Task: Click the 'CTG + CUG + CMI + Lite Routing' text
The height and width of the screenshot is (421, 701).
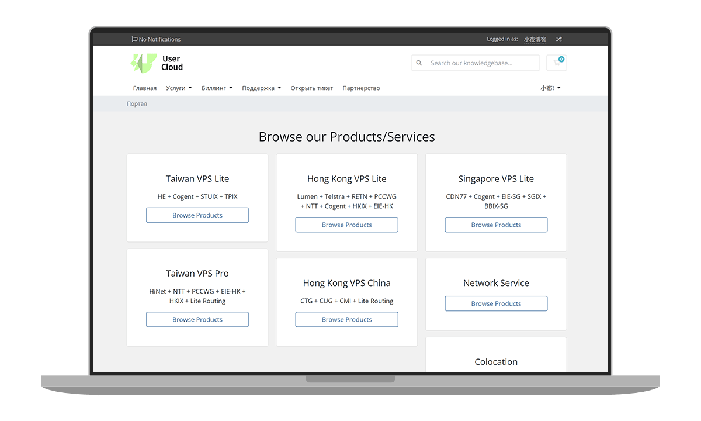Action: click(347, 301)
